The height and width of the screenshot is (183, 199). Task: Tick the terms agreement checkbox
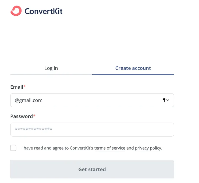click(x=13, y=148)
